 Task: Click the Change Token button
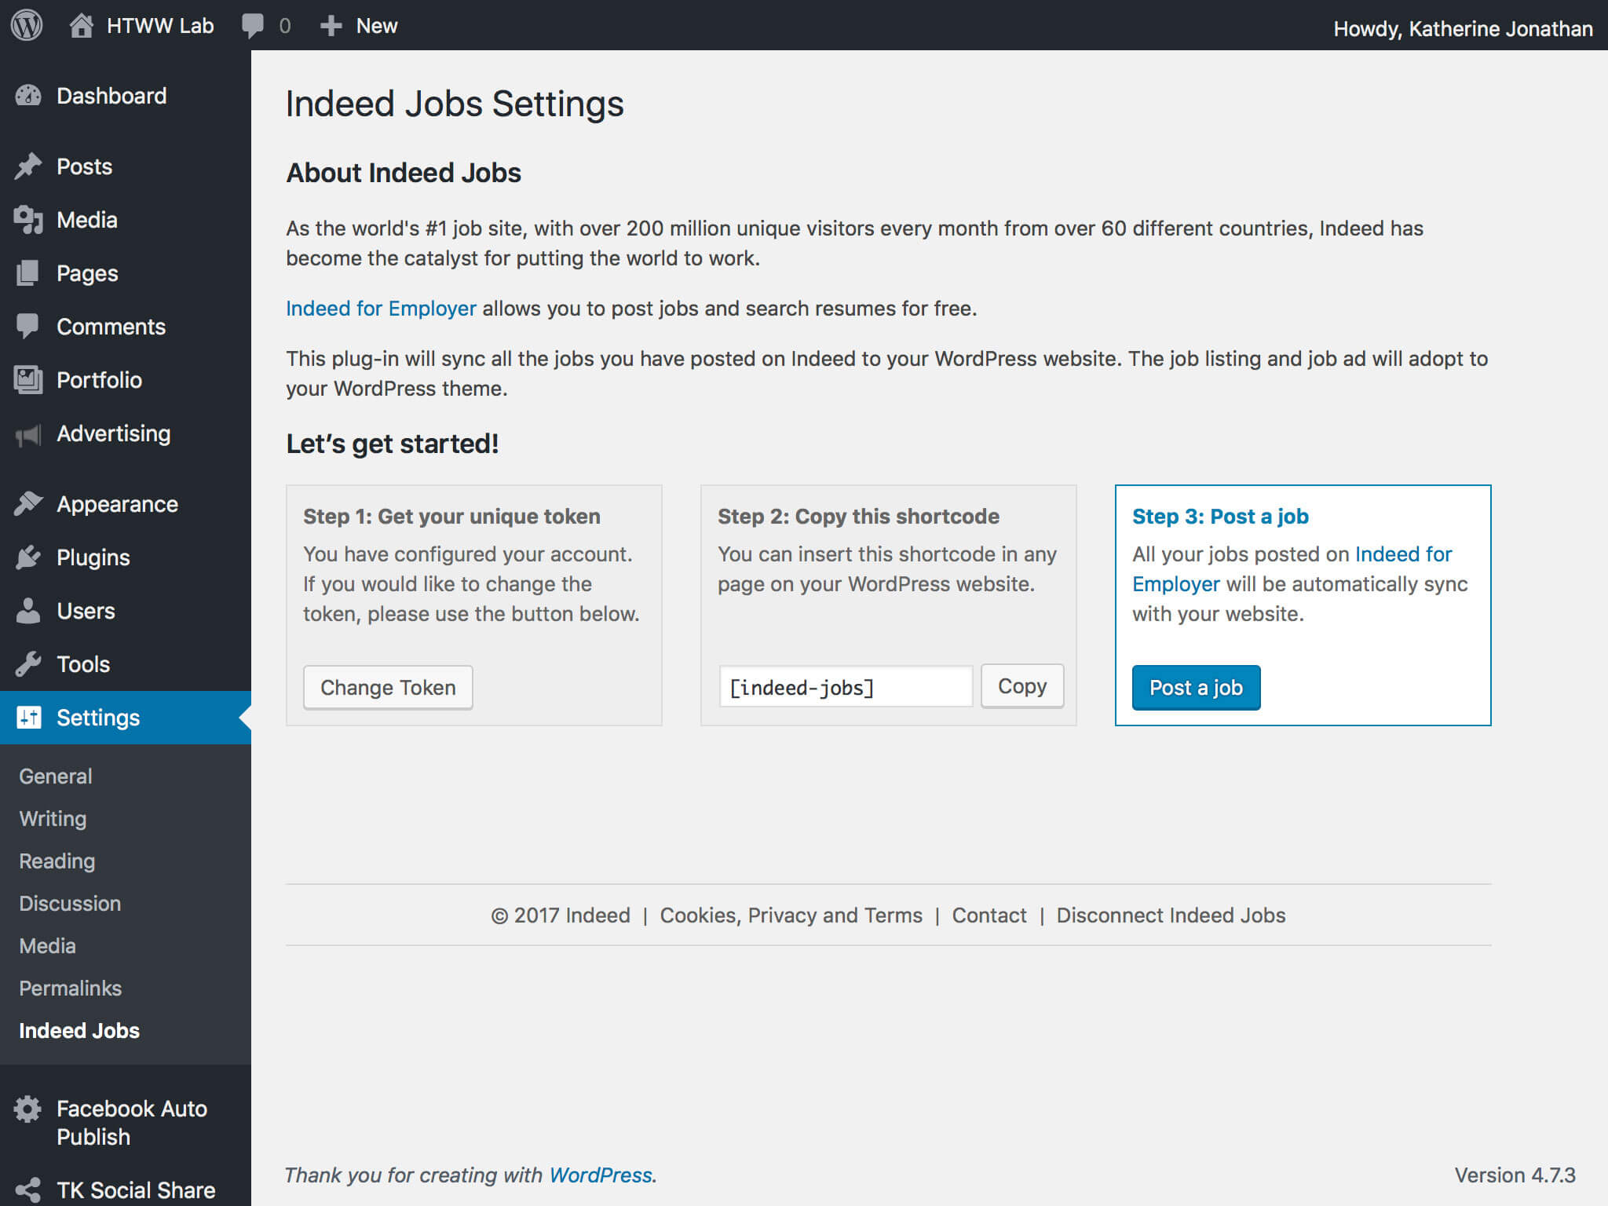(387, 686)
